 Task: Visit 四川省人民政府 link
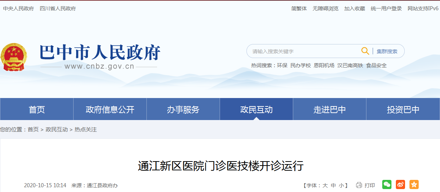pos(58,8)
